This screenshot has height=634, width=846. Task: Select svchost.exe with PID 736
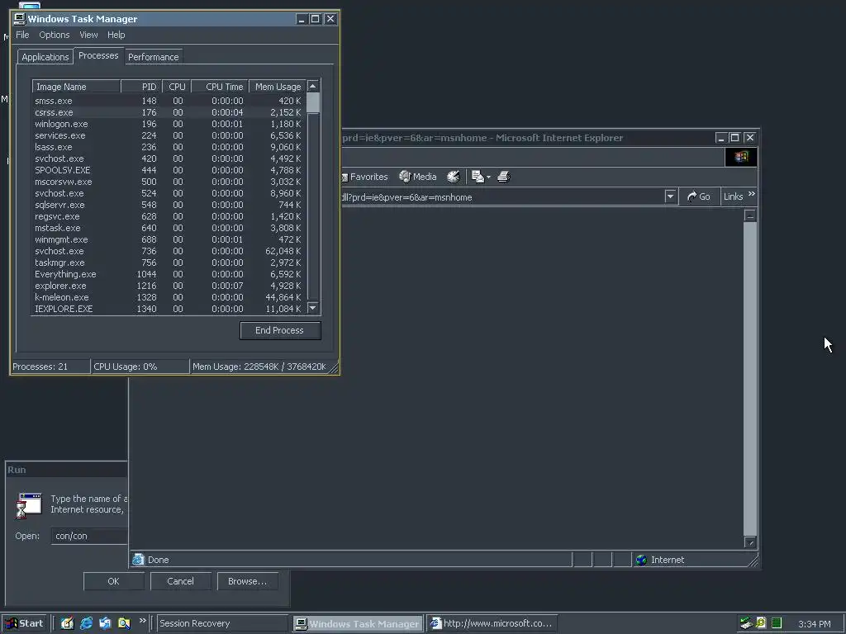169,251
